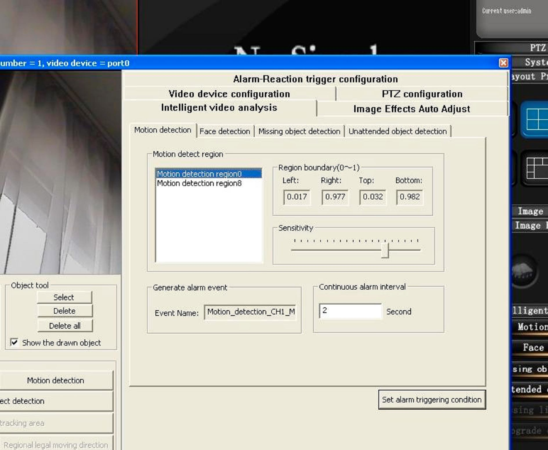Click the Event Name input field
This screenshot has width=548, height=450.
pos(250,312)
